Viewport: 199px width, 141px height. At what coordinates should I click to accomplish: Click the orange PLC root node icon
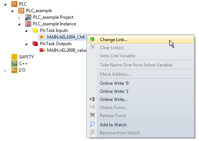14,4
